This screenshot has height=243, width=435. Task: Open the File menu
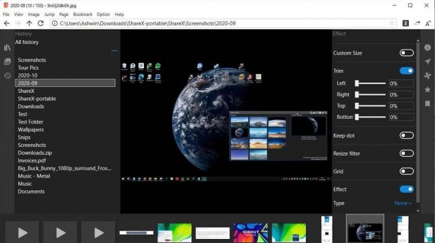6,15
